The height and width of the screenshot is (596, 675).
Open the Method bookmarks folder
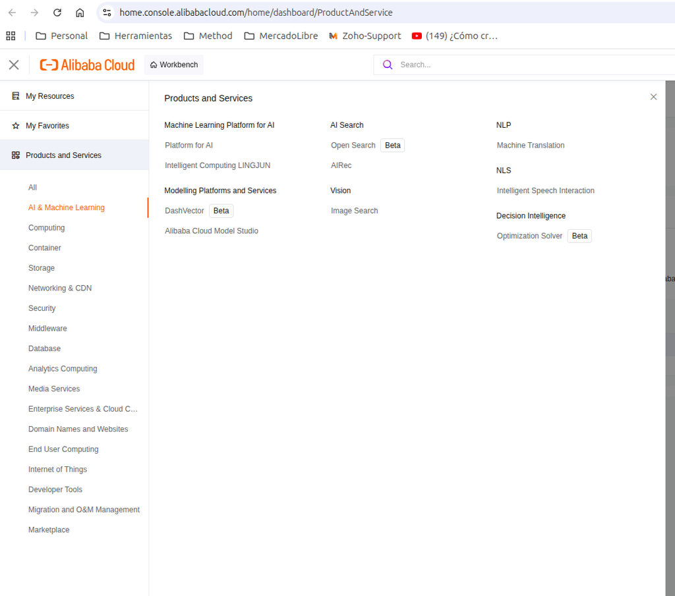(x=208, y=36)
